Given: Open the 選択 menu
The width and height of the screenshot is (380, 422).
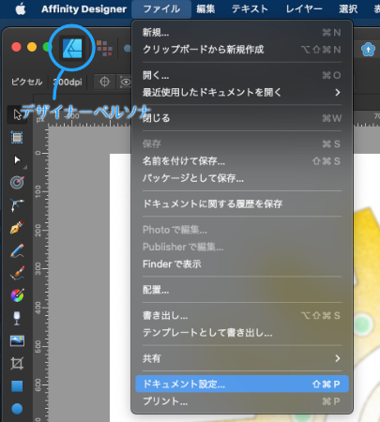Looking at the screenshot, I should tap(348, 9).
